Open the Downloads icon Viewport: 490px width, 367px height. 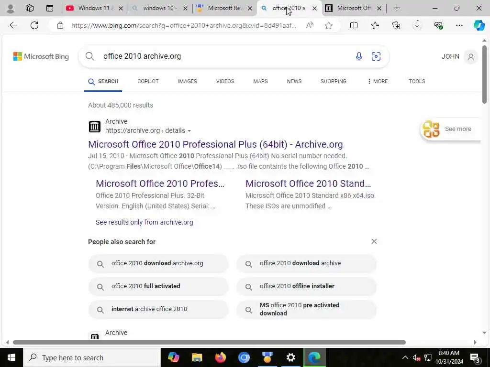pyautogui.click(x=417, y=25)
